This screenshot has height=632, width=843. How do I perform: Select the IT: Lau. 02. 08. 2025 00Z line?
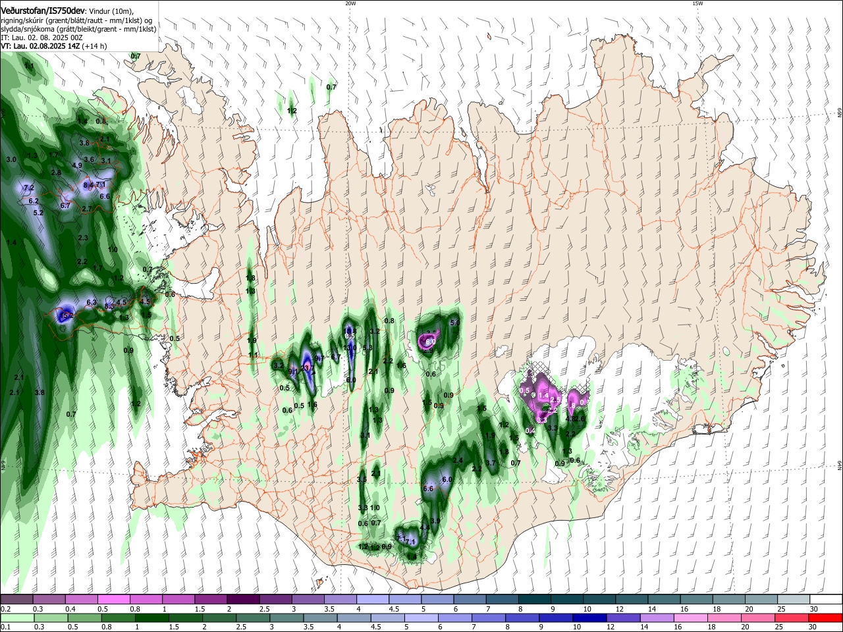pyautogui.click(x=41, y=38)
